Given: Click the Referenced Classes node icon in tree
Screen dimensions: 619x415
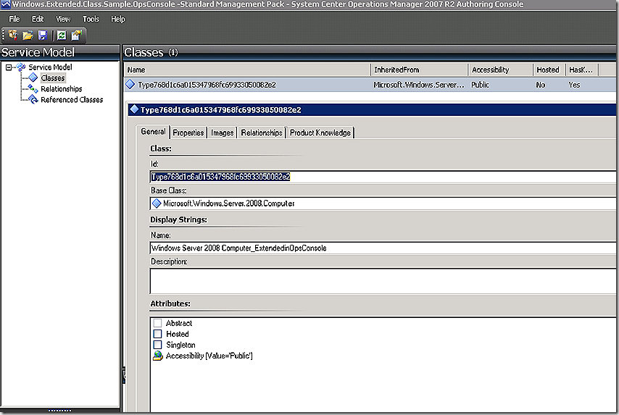Looking at the screenshot, I should [x=33, y=99].
